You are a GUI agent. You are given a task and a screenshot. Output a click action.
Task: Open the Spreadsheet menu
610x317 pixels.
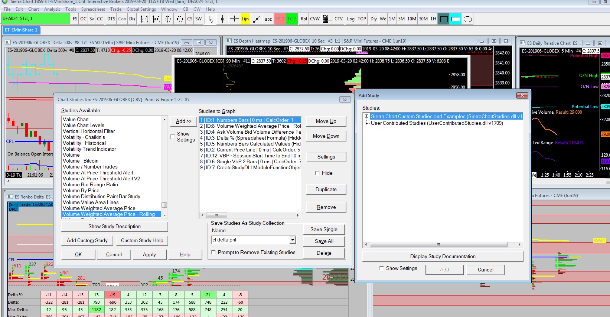(93, 9)
